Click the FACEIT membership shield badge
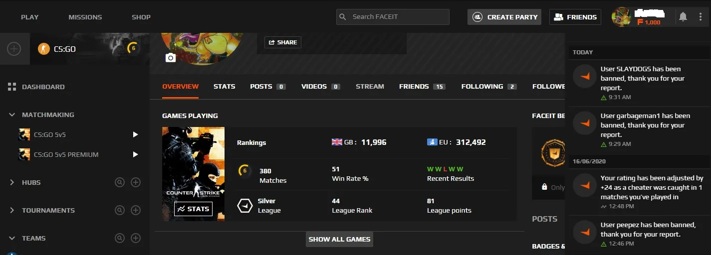 (553, 153)
